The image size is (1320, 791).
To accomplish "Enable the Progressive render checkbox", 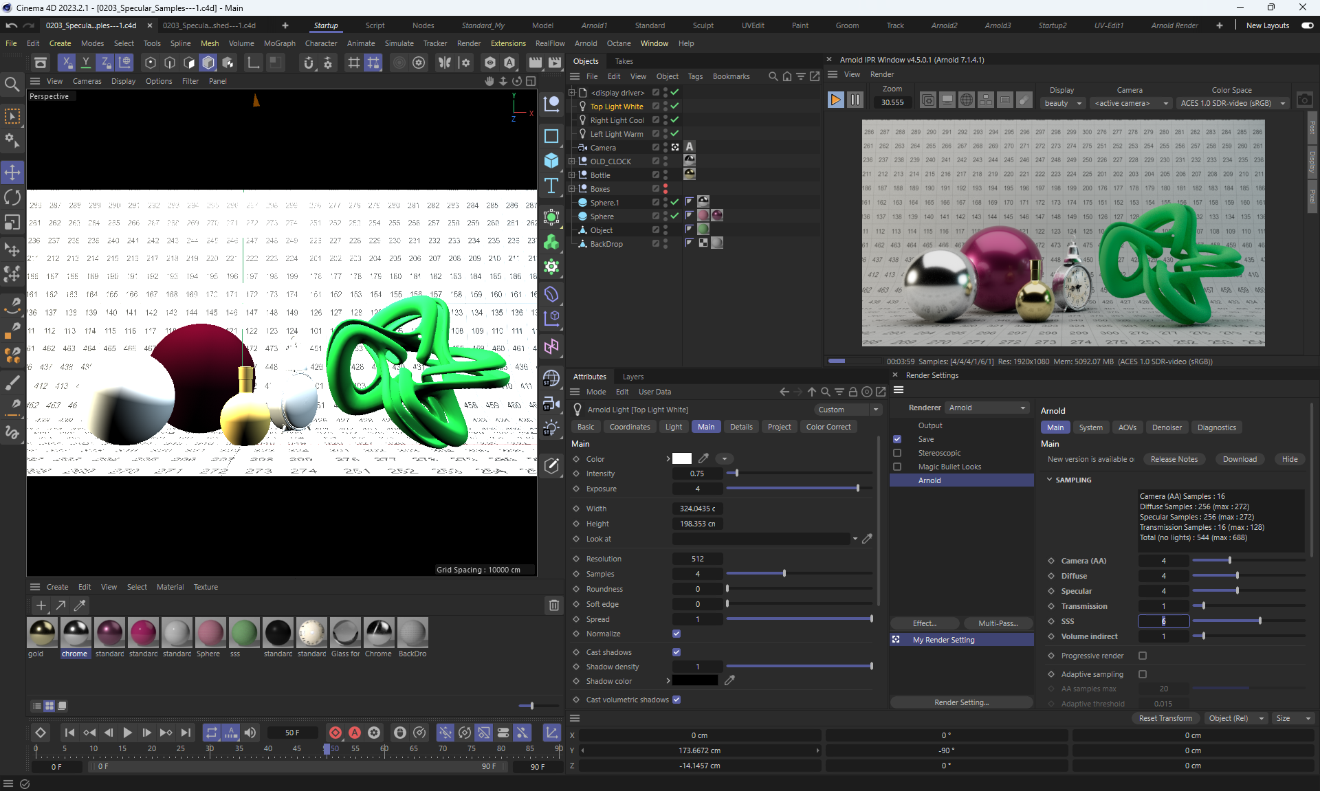I will (x=1143, y=656).
